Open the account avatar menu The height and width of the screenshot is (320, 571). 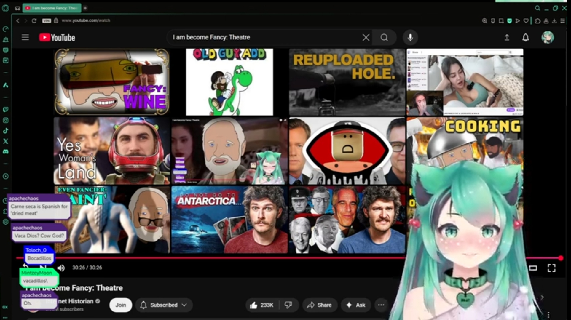click(x=547, y=37)
